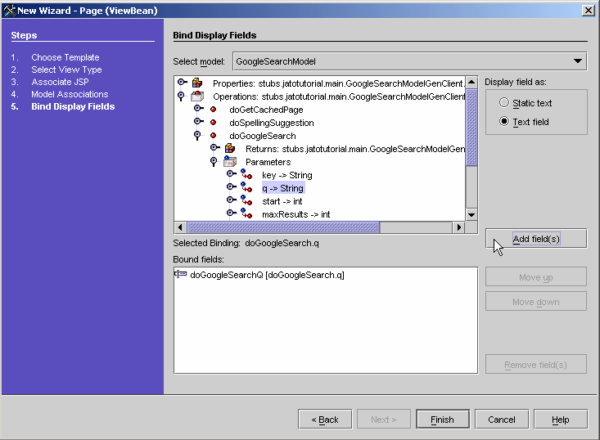Select the Text field radio button
Image resolution: width=600 pixels, height=440 pixels.
click(x=504, y=121)
